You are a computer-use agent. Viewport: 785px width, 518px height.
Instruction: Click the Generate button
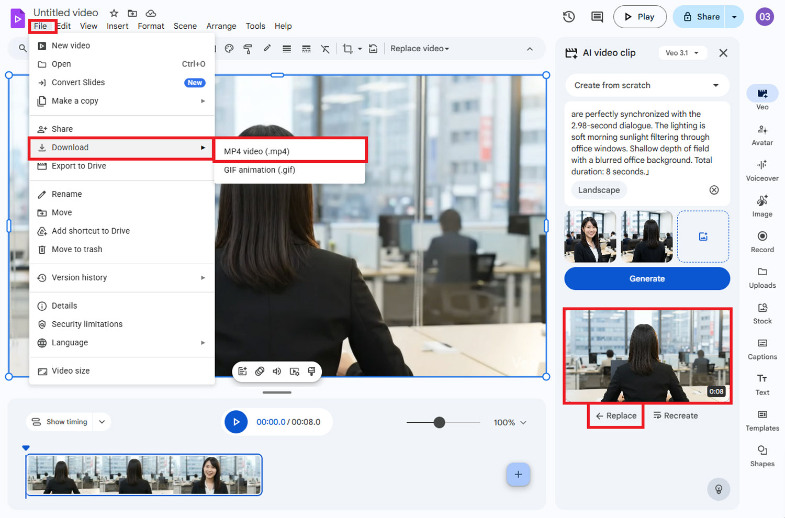[647, 278]
